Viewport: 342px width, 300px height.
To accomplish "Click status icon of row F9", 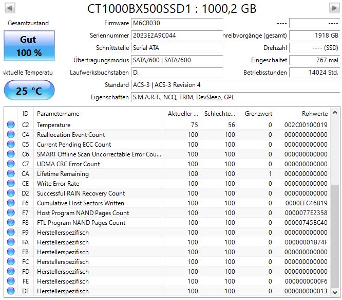I will [x=11, y=232].
